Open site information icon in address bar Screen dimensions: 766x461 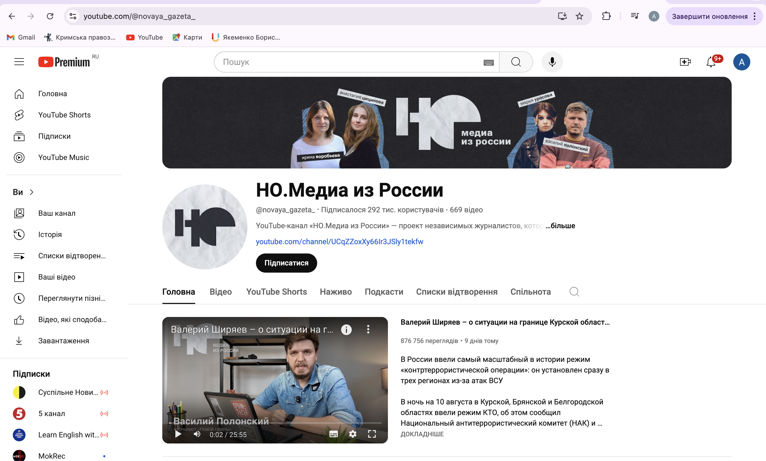[73, 16]
